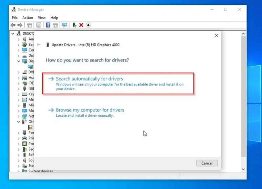
Task: Click the Processors tree icon
Action: (x=24, y=144)
